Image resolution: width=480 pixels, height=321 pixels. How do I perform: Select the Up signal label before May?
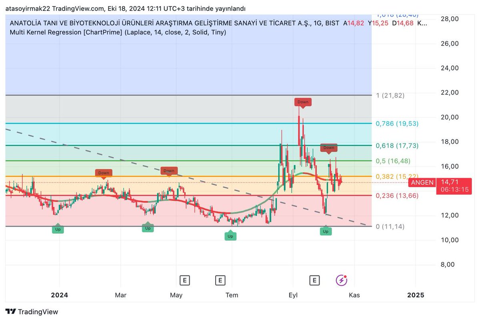[x=148, y=228]
